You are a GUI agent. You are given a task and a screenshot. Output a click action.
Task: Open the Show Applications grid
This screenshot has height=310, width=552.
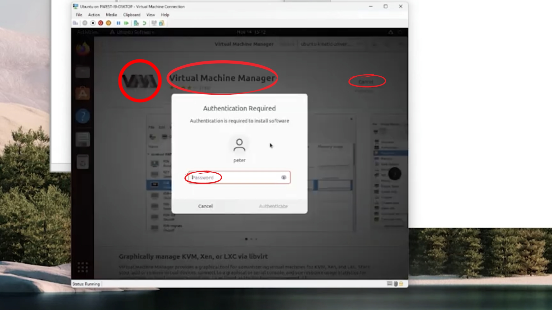point(83,267)
